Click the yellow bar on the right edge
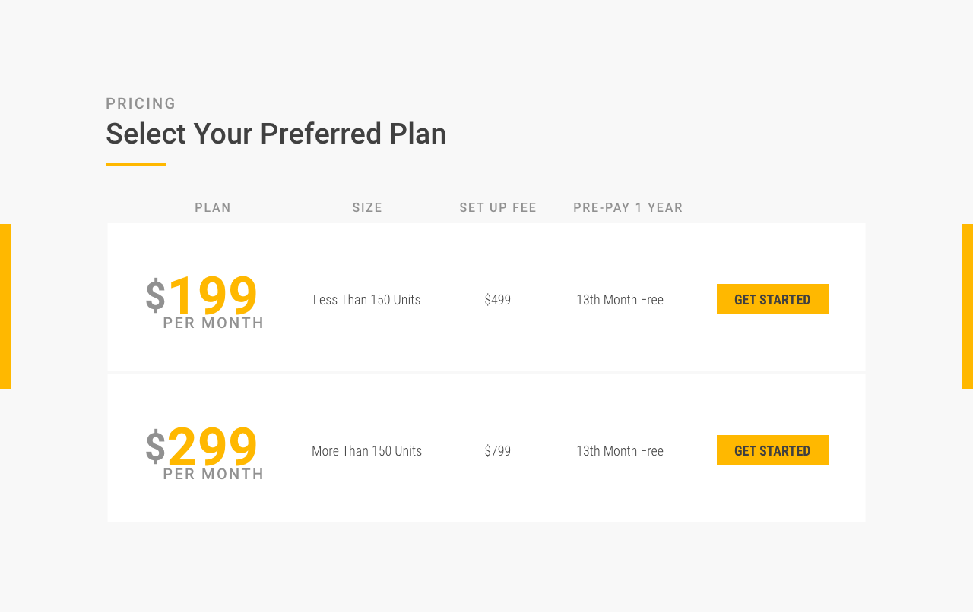Viewport: 973px width, 612px height. (x=967, y=306)
